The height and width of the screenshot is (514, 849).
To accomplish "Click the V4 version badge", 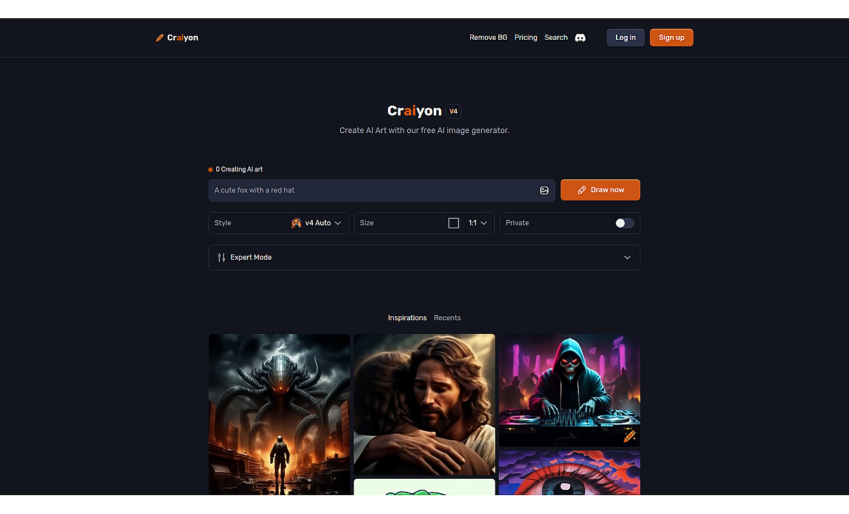I will pyautogui.click(x=453, y=111).
